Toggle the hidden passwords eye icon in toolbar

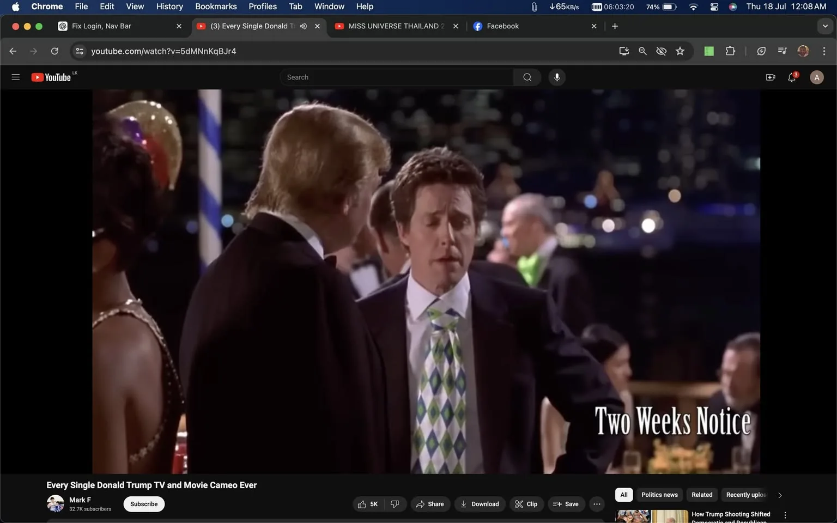661,51
